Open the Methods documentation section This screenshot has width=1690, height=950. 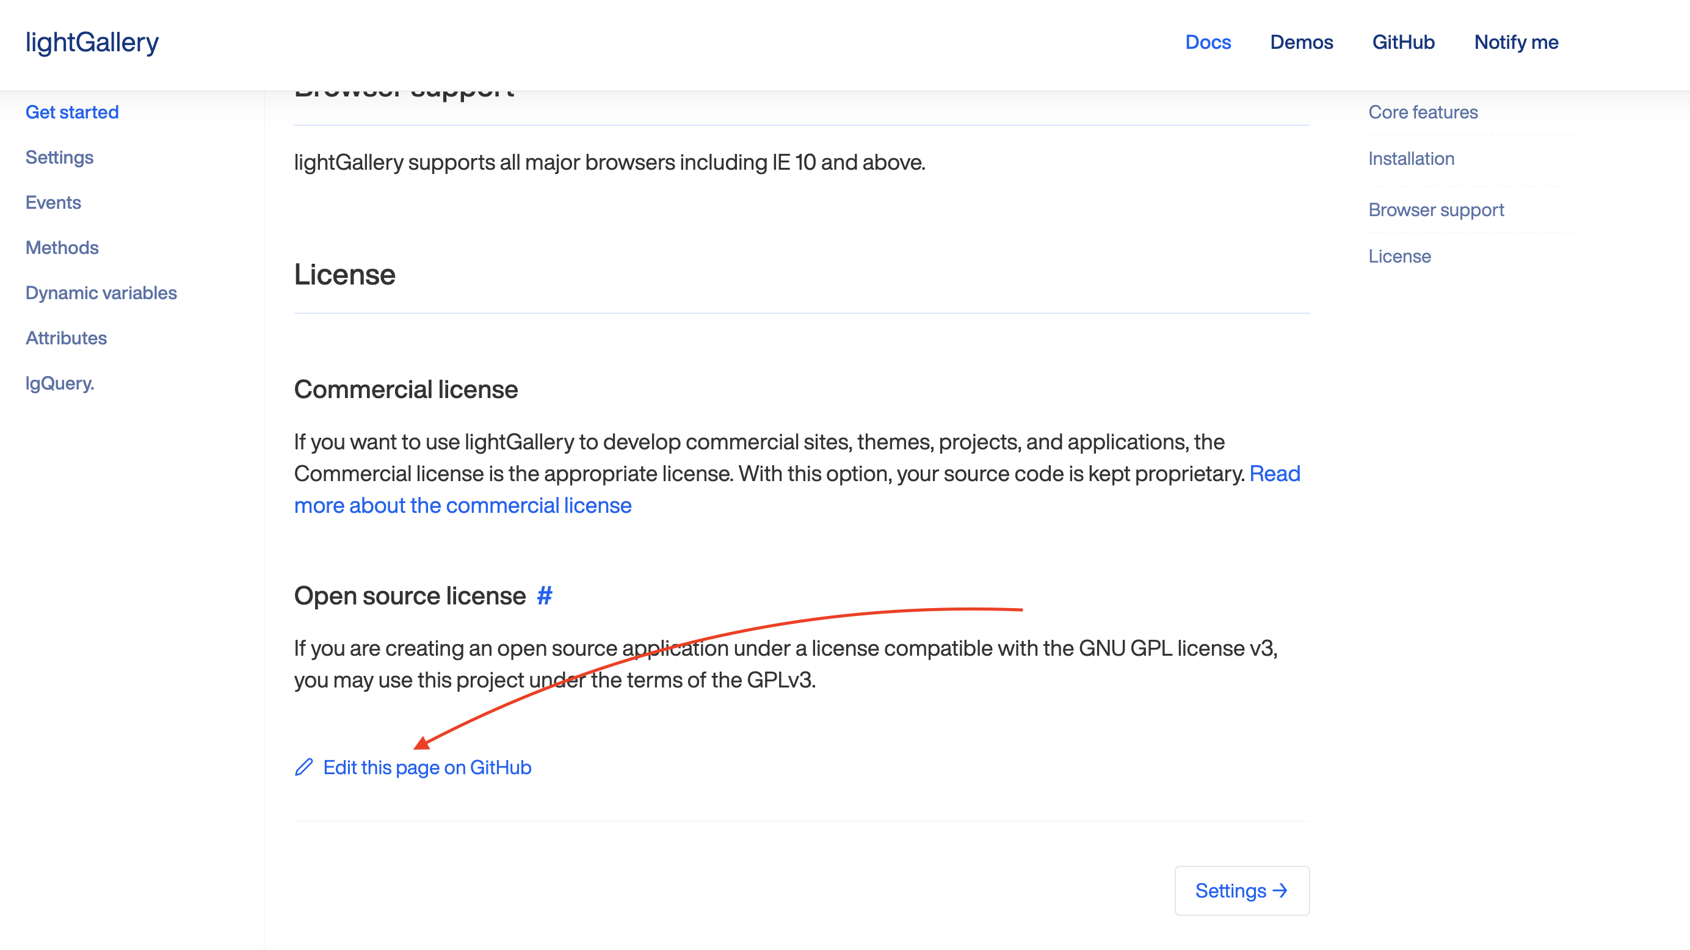[x=62, y=247]
